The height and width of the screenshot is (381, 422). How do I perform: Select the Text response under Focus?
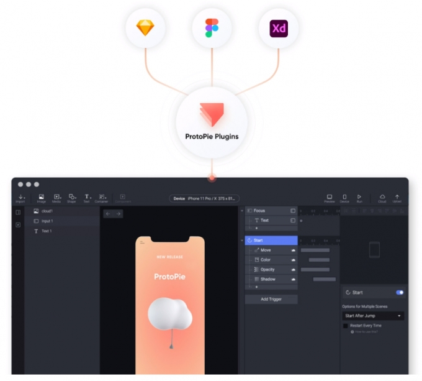pos(271,221)
